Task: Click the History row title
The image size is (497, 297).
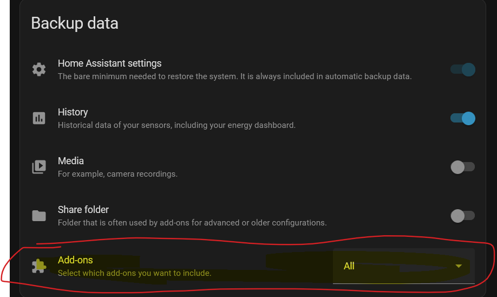Action: tap(73, 112)
